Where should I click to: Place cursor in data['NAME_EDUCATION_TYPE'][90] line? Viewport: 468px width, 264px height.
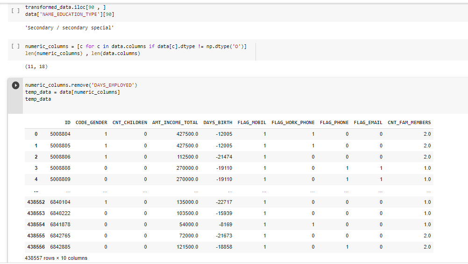coord(70,14)
